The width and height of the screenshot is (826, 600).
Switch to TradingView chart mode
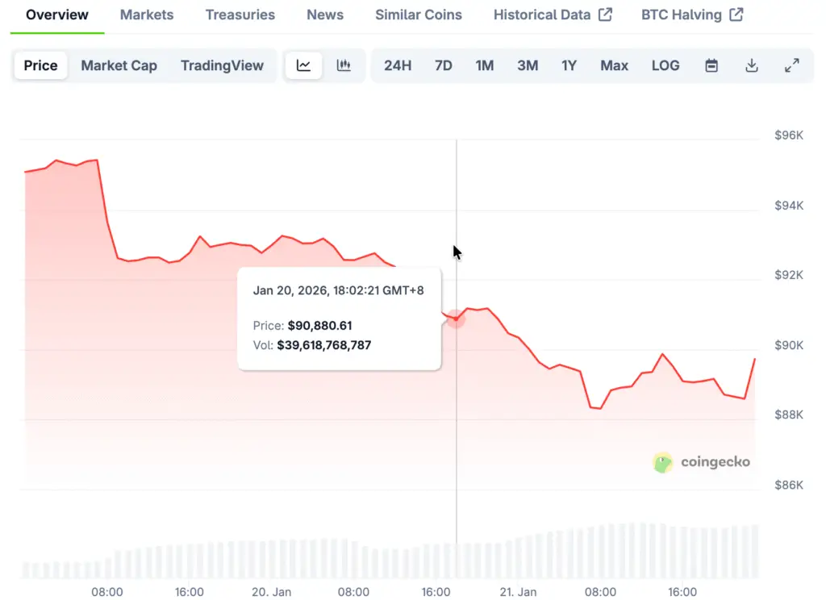(x=222, y=66)
